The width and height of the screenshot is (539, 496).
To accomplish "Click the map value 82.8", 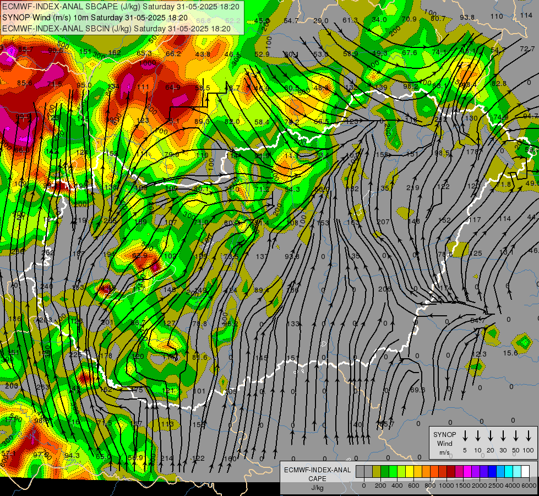I will tap(499, 83).
